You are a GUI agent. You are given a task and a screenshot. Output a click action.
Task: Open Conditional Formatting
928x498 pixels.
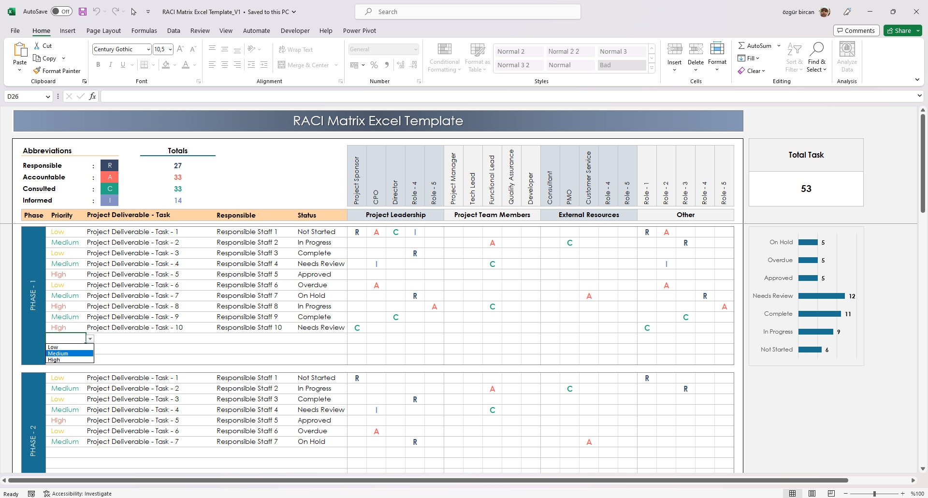click(x=444, y=57)
